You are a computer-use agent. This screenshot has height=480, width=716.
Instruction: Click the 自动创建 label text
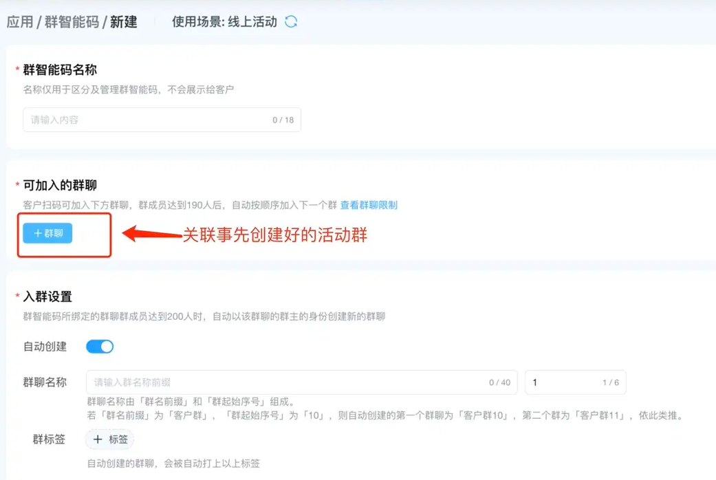tap(45, 347)
